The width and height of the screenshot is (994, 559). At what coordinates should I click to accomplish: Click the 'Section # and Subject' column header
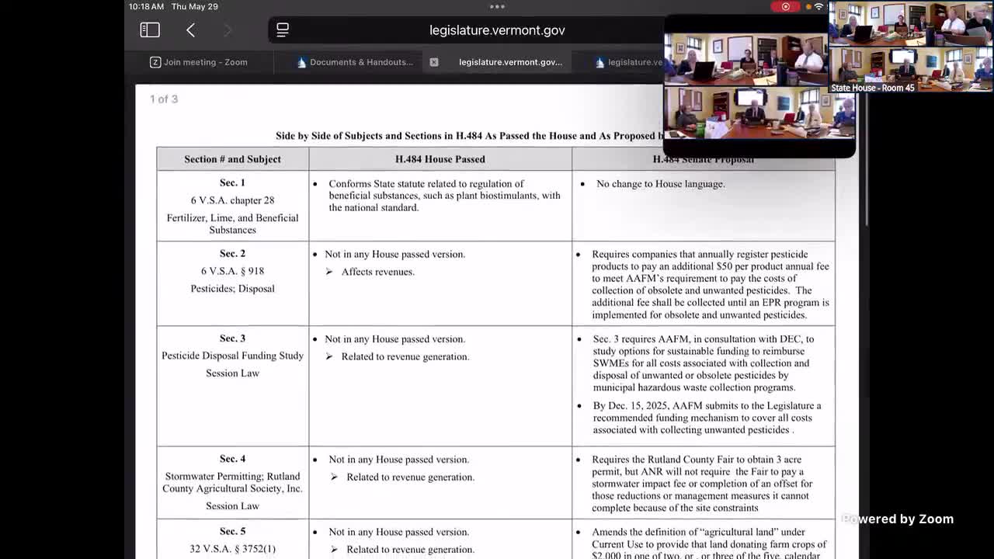(232, 159)
